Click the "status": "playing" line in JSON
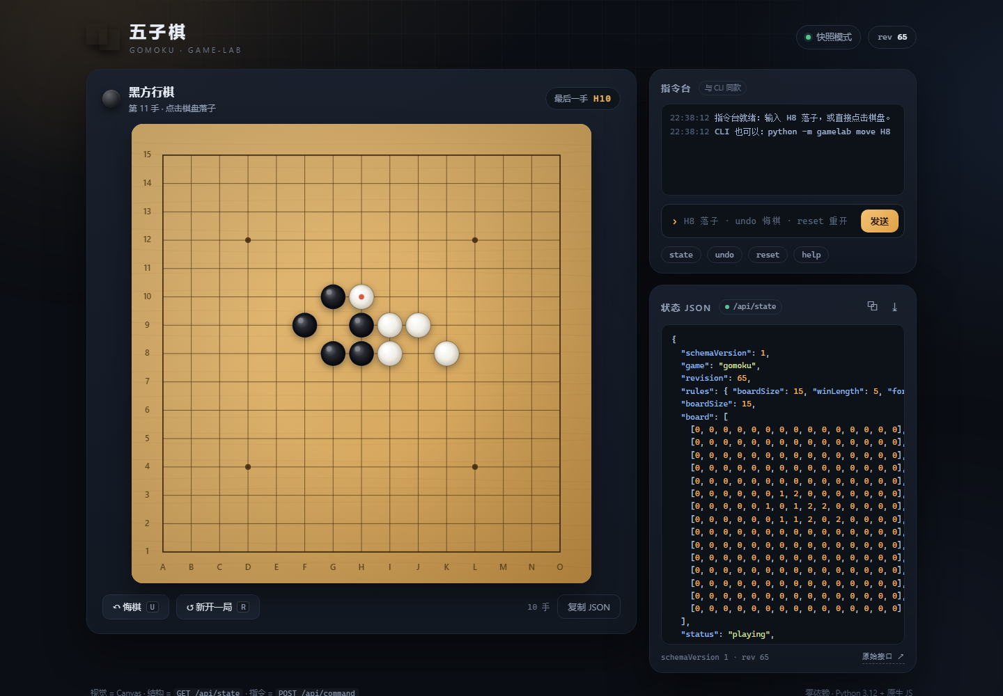The image size is (1003, 696). tap(727, 634)
